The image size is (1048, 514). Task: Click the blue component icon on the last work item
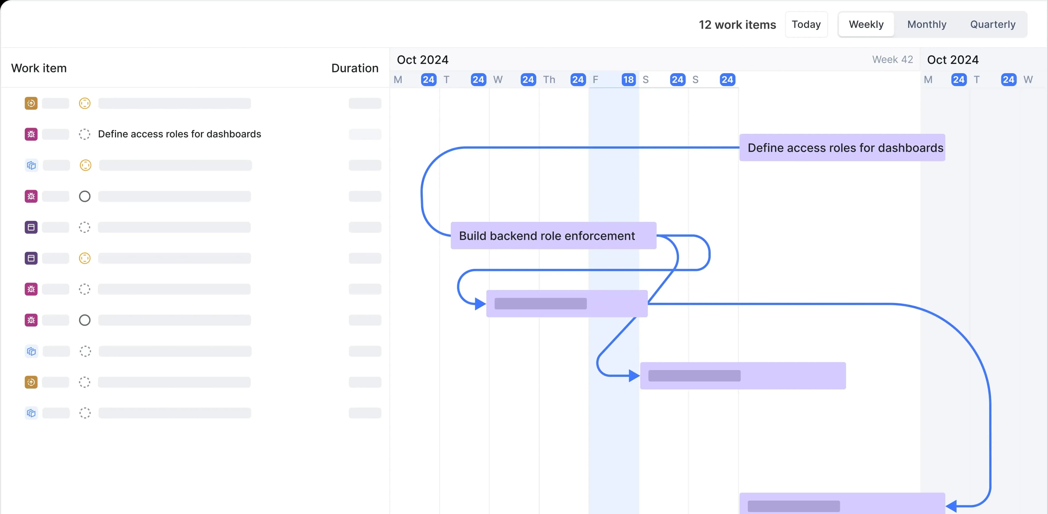coord(31,413)
